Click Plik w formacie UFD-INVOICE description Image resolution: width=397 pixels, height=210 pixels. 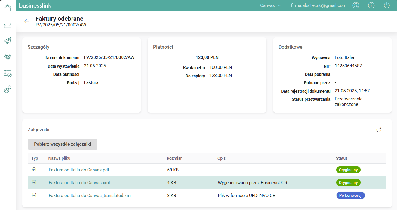coord(246,196)
